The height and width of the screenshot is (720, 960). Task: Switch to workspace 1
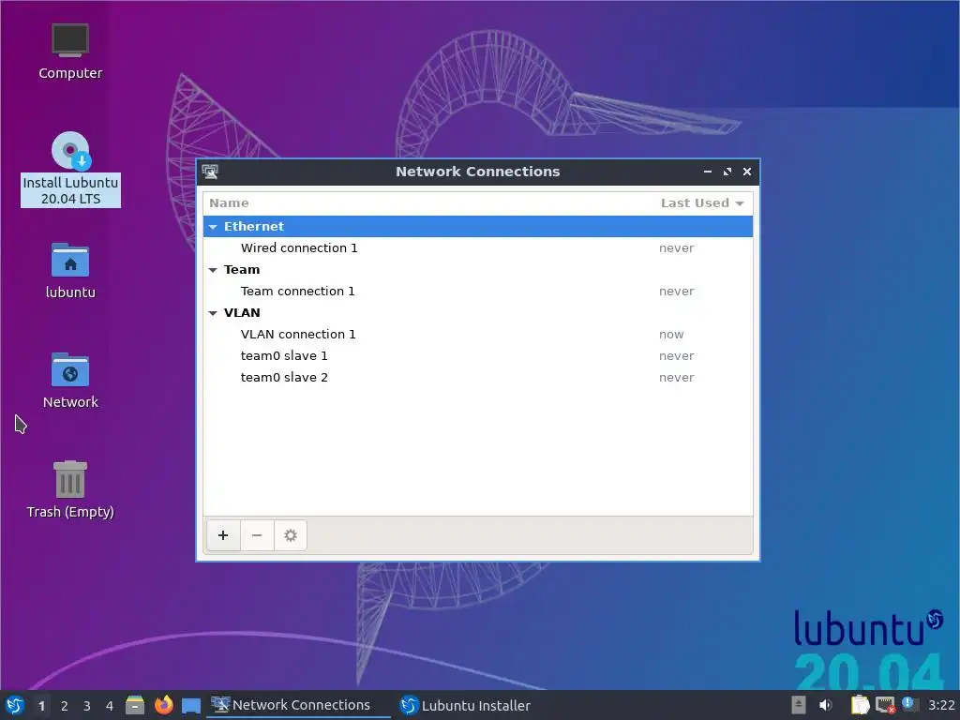coord(41,706)
